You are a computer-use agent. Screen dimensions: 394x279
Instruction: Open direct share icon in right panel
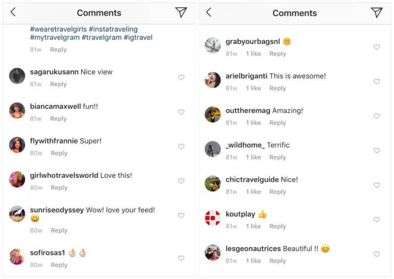point(376,13)
